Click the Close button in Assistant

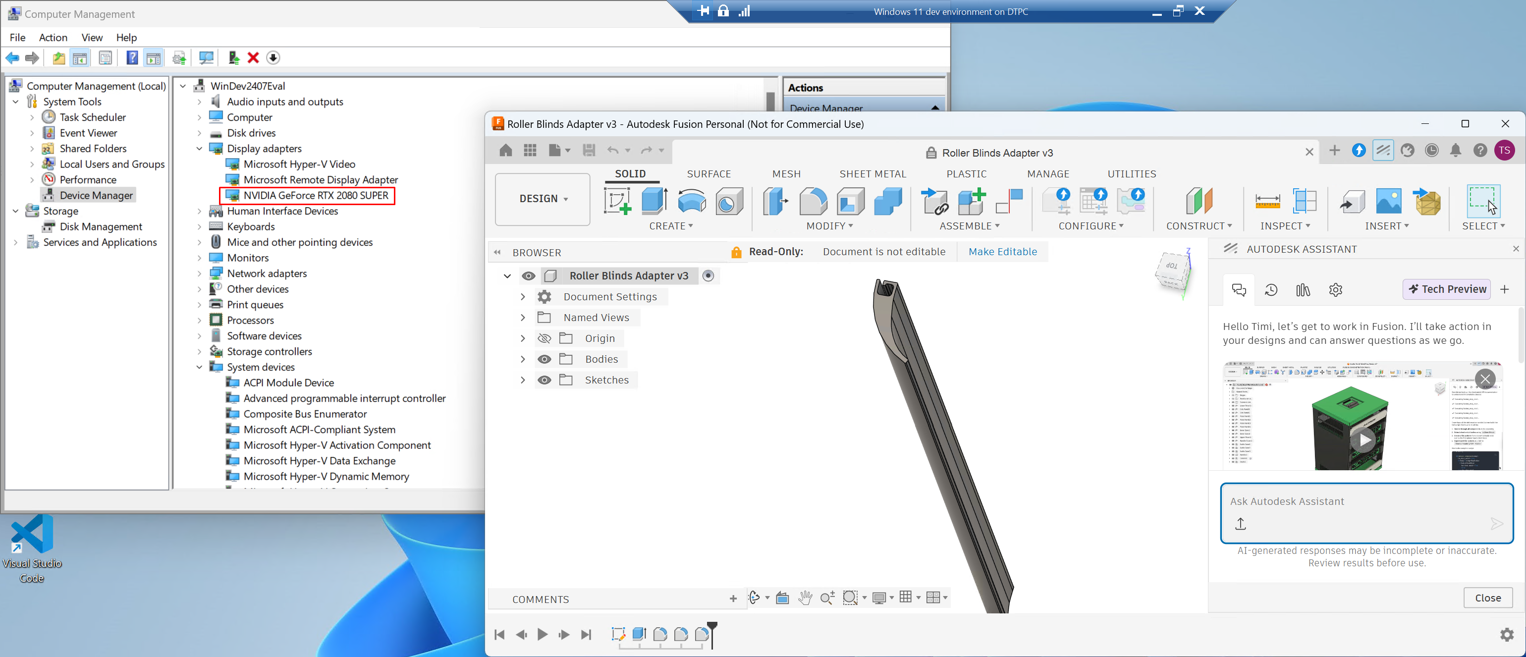coord(1487,598)
